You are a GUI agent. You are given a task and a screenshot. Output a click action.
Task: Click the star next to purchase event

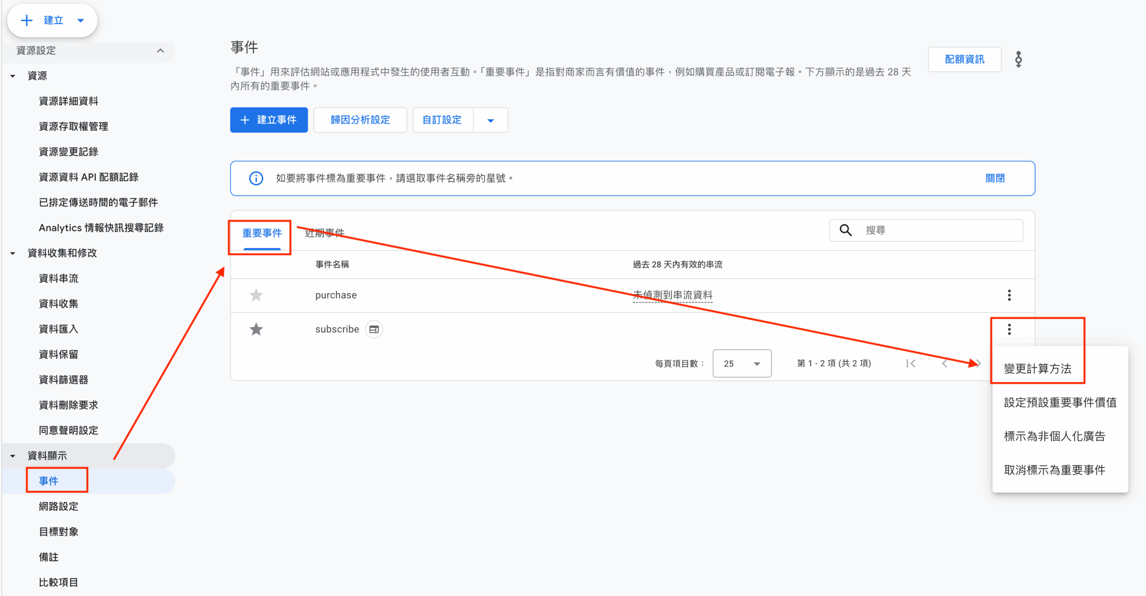(x=256, y=295)
